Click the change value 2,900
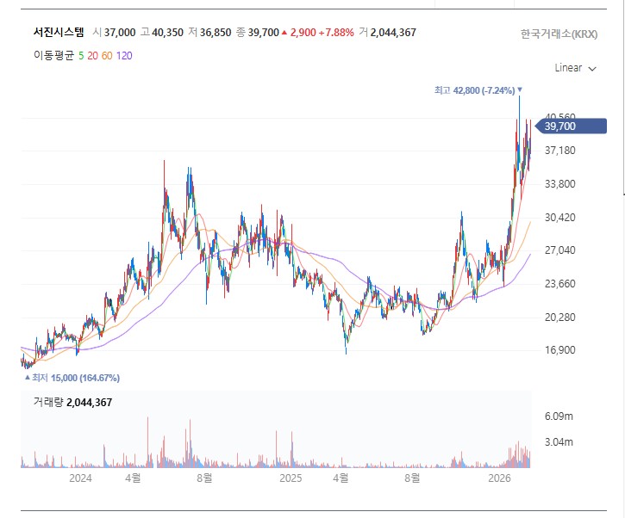This screenshot has height=518, width=625. 303,33
